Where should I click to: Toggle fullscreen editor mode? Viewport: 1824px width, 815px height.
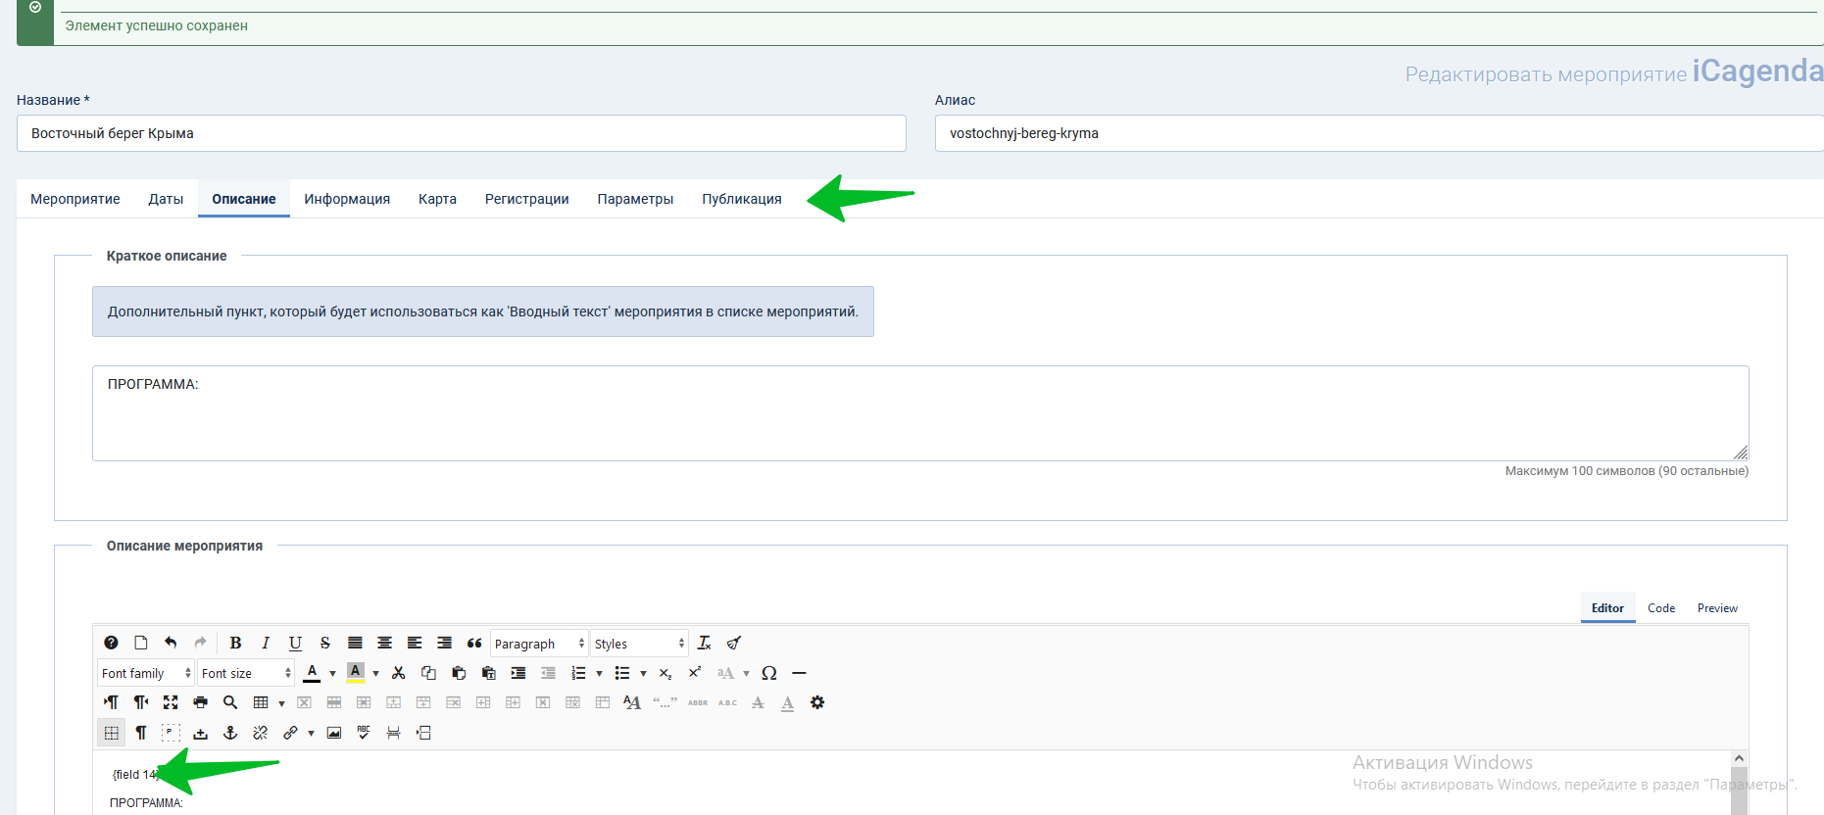(171, 702)
